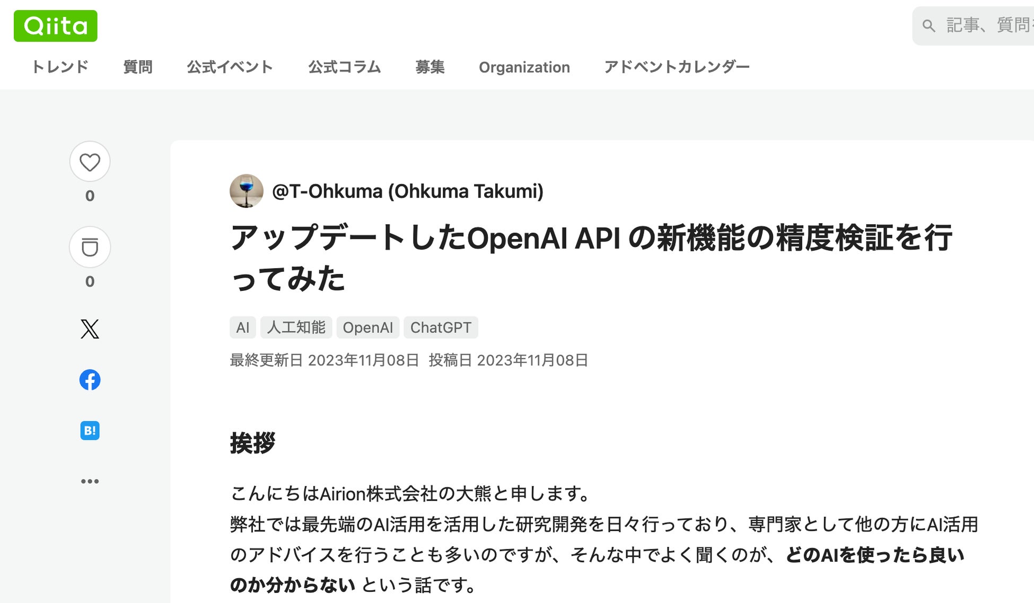The width and height of the screenshot is (1034, 603).
Task: Bookmark on Hatena B! icon
Action: click(x=90, y=430)
